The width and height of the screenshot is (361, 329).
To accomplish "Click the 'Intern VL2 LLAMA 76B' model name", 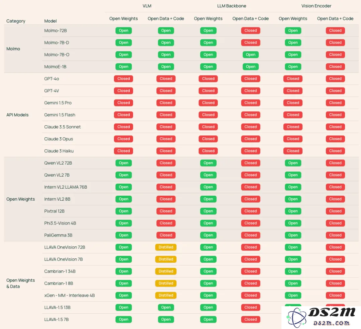I will 66,187.
